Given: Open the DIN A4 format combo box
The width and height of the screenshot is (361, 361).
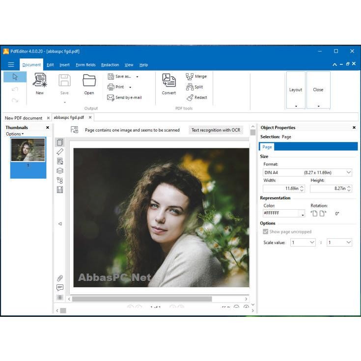Looking at the screenshot, I should click(307, 172).
